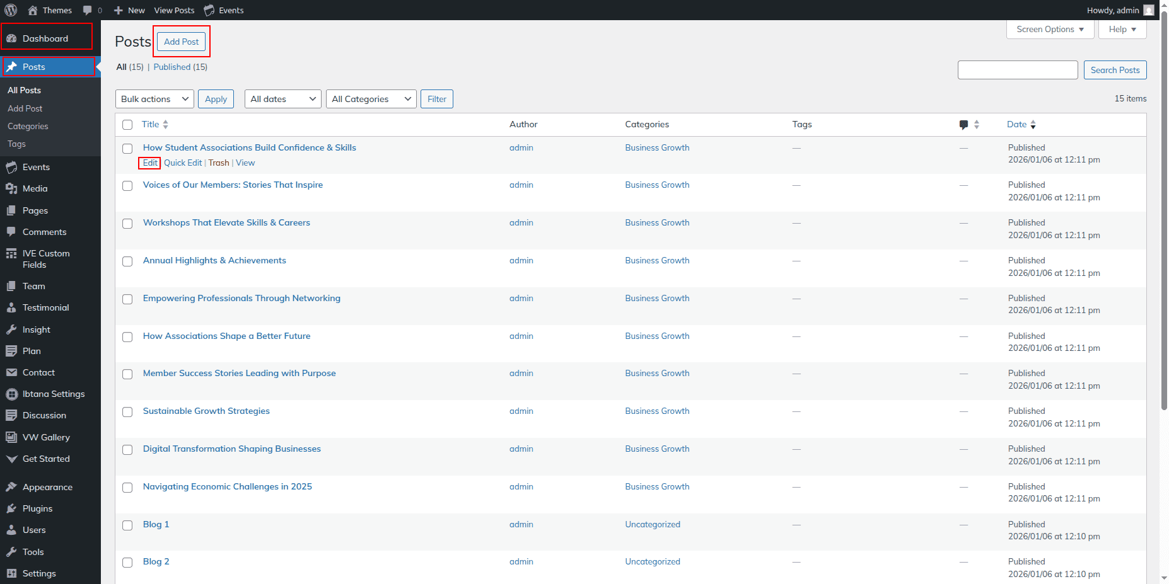Click the Users icon in sidebar
This screenshot has width=1169, height=584.
11,530
